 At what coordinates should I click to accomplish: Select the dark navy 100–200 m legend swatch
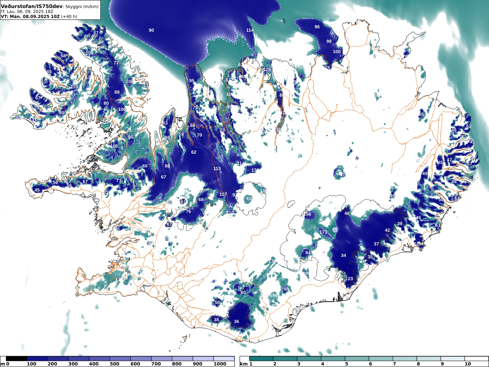pyautogui.click(x=37, y=359)
